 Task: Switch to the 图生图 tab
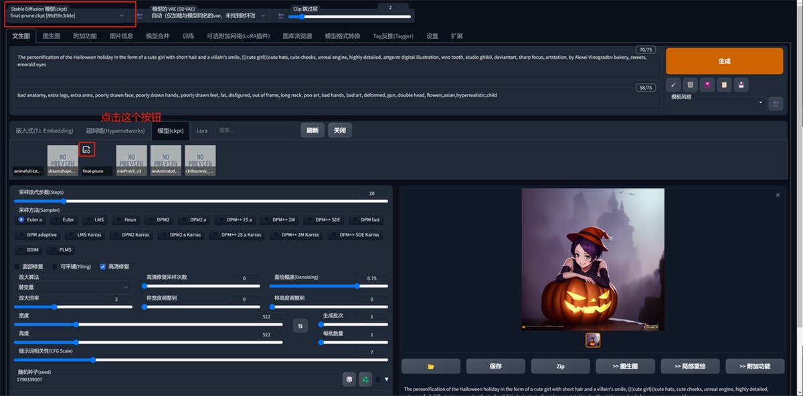click(51, 36)
